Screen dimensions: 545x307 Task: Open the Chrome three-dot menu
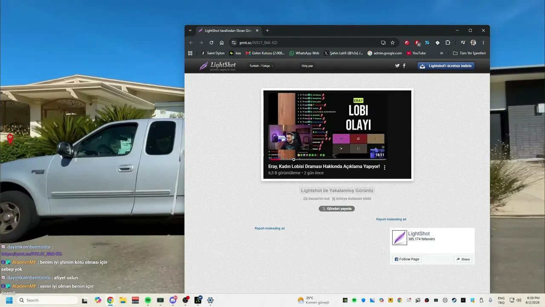point(483,43)
